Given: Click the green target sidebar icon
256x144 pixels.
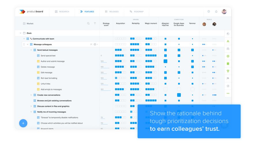Looking at the screenshot, I should point(228,56).
